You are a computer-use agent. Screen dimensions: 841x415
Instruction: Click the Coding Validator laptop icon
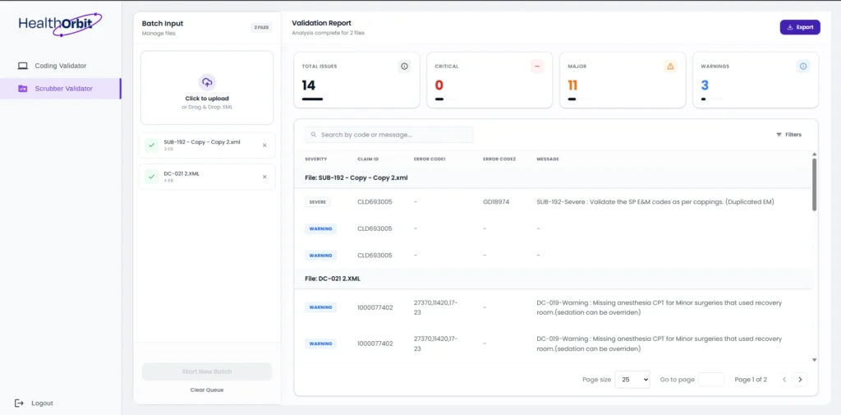[22, 66]
